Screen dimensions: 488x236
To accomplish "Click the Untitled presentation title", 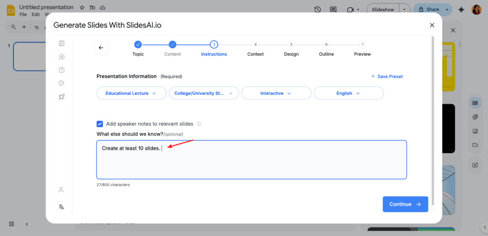I will tap(46, 7).
